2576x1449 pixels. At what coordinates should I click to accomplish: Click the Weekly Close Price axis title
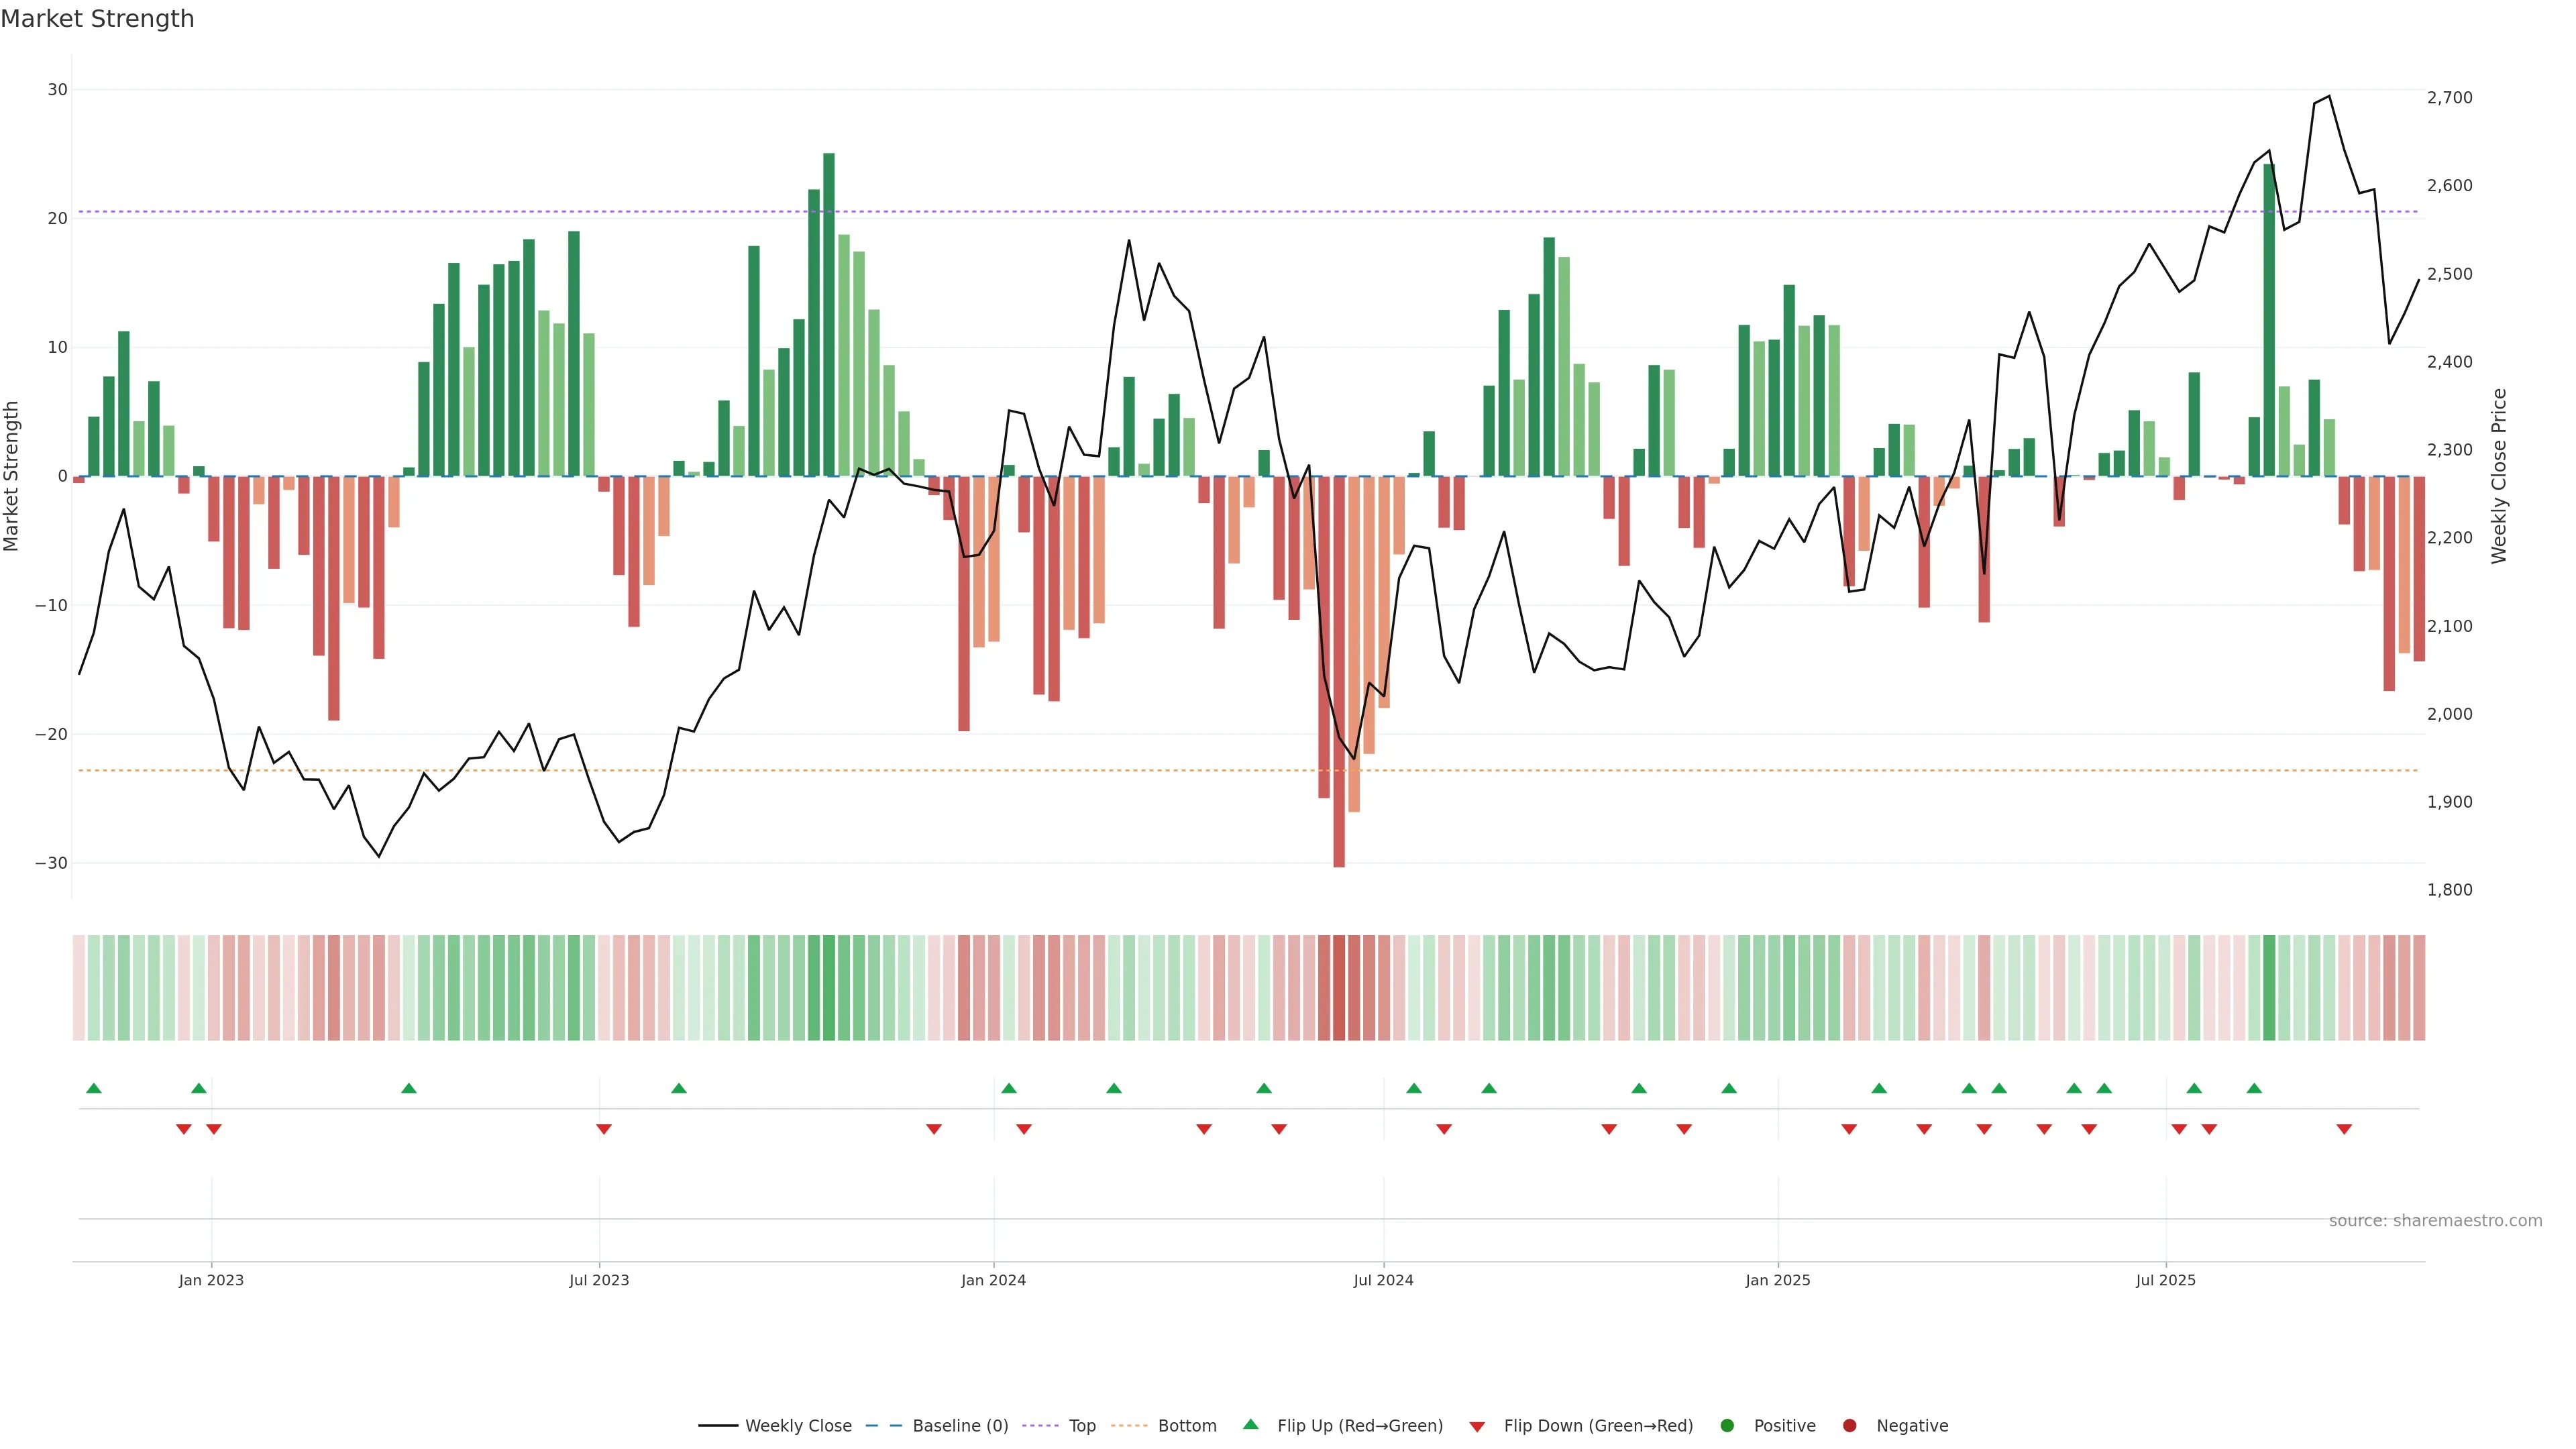pyautogui.click(x=2499, y=476)
